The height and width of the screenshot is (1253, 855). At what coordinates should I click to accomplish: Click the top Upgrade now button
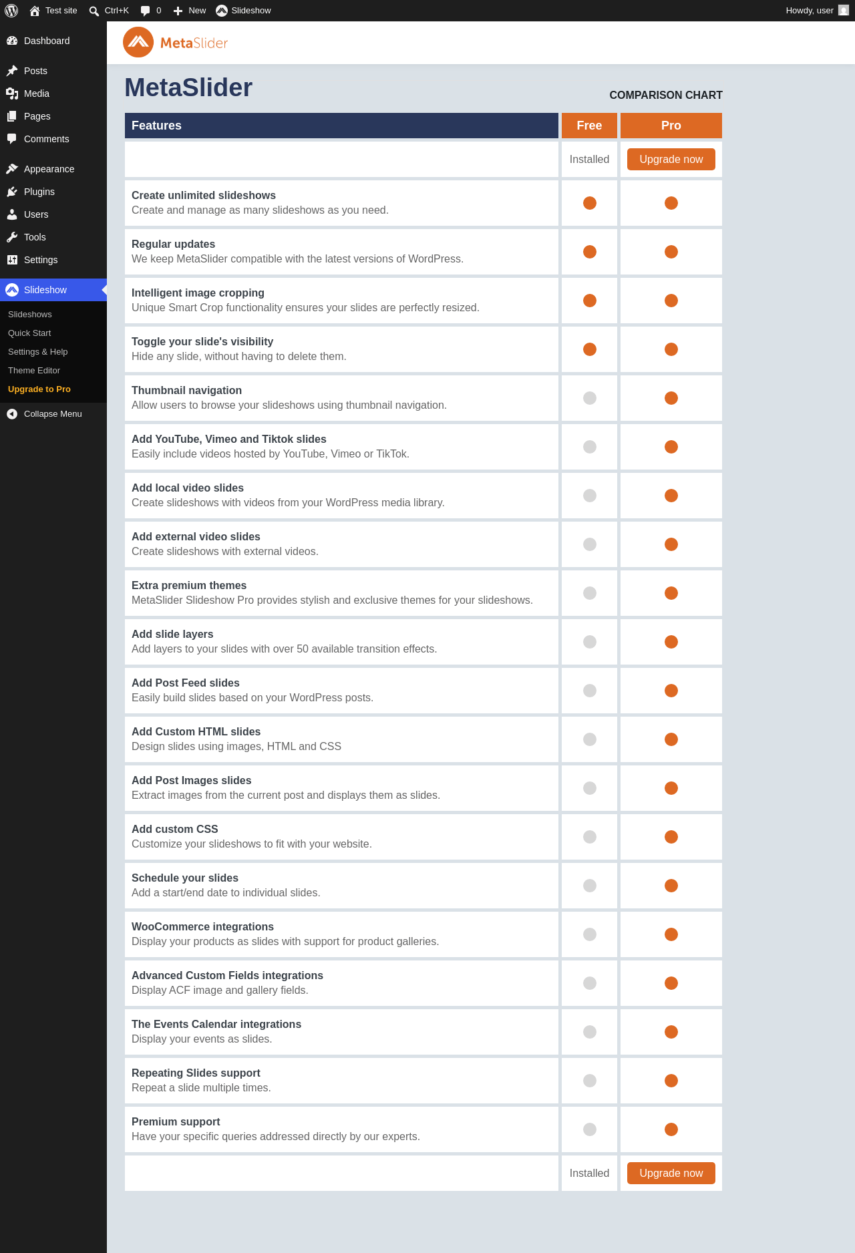(x=671, y=160)
